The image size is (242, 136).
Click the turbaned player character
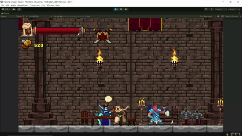121,115
